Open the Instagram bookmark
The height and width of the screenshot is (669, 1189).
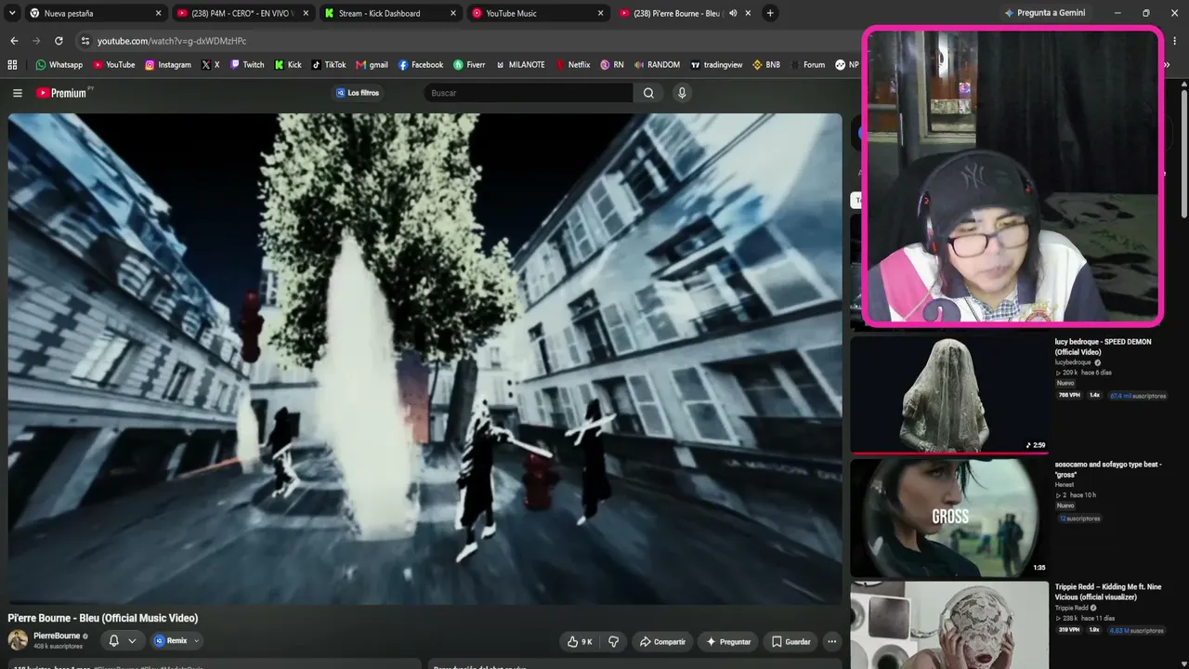point(167,65)
